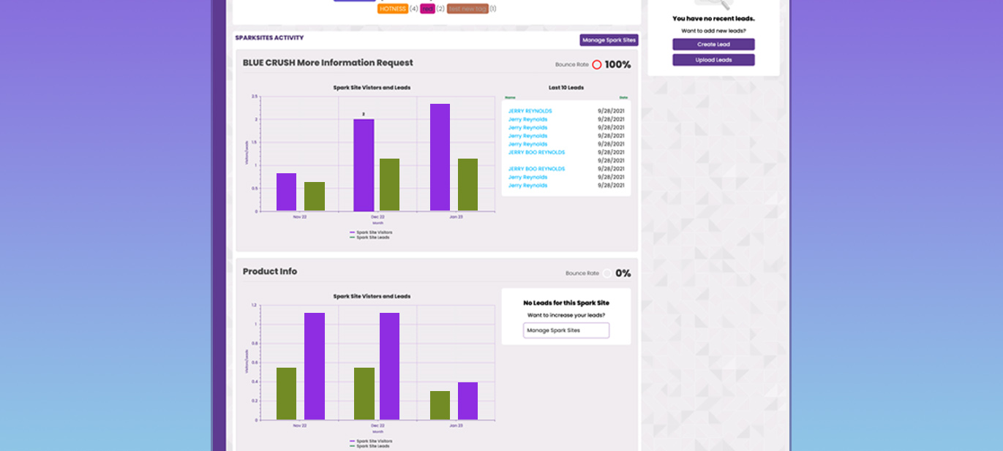Select the orange HOTNESS tag
This screenshot has height=451, width=1003.
pos(393,9)
